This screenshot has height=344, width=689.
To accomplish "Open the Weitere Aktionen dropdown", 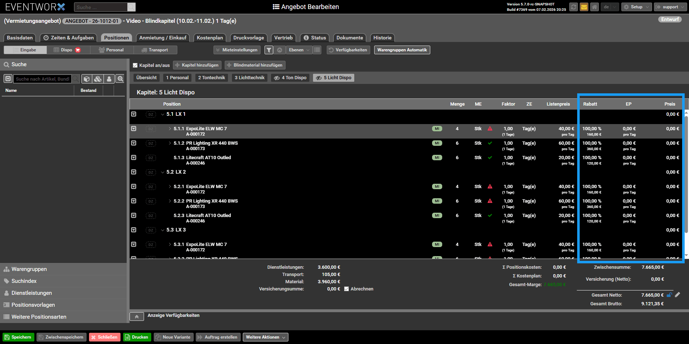I will 265,337.
